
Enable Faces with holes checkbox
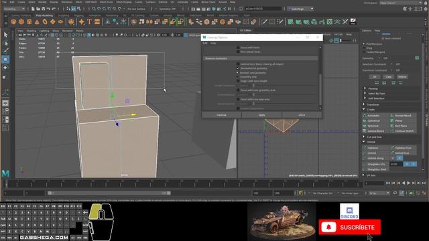238,48
